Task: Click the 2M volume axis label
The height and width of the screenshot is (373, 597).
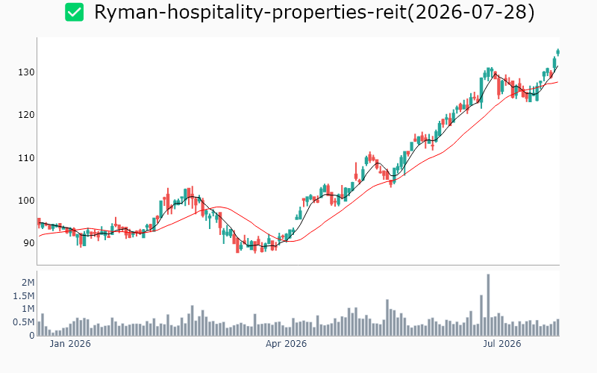Action: [x=28, y=283]
